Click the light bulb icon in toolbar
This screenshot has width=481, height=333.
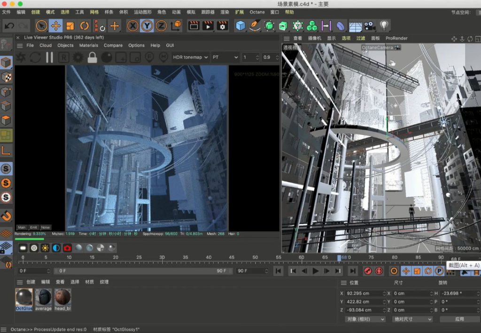(384, 25)
